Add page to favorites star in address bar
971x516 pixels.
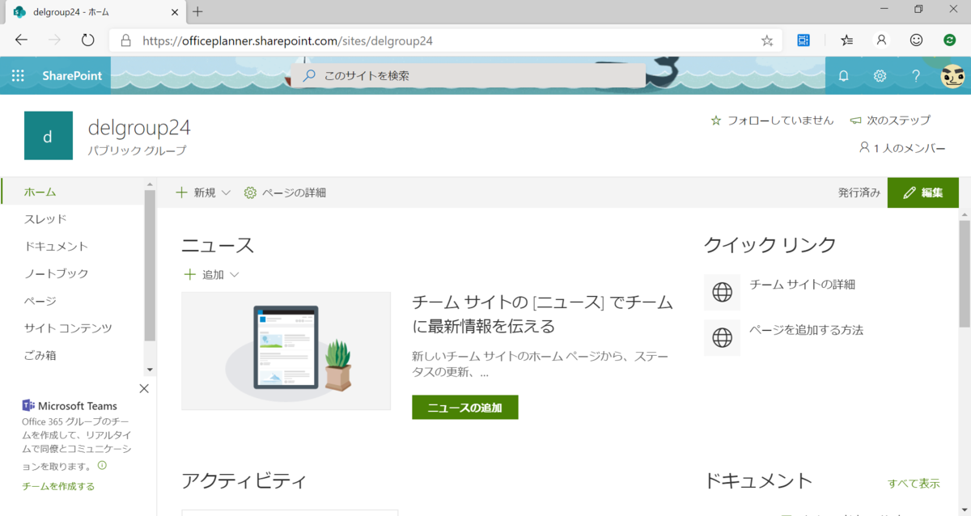767,40
